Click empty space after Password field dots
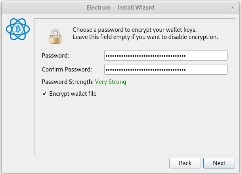The height and width of the screenshot is (174, 241). pyautogui.click(x=206, y=56)
